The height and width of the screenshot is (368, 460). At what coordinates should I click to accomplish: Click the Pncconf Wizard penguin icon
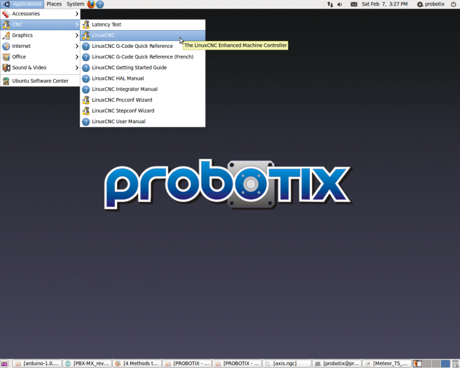click(86, 100)
